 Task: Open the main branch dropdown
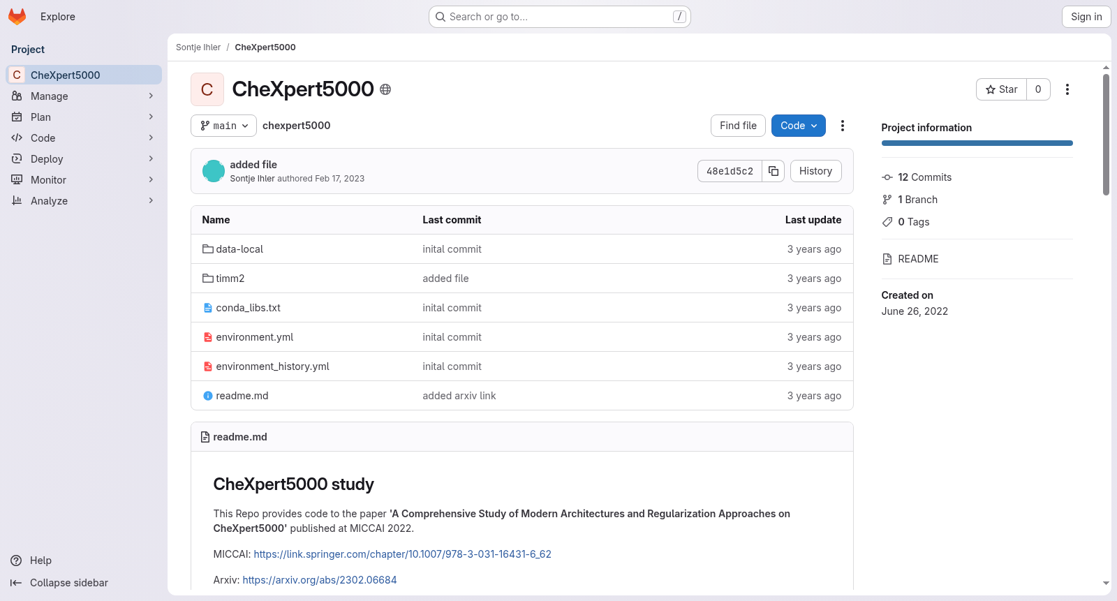pyautogui.click(x=223, y=126)
